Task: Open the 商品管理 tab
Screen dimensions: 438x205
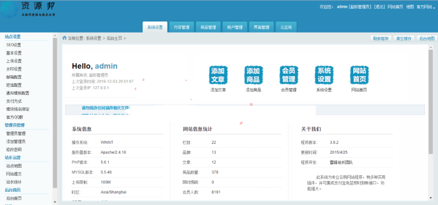Action: point(208,27)
